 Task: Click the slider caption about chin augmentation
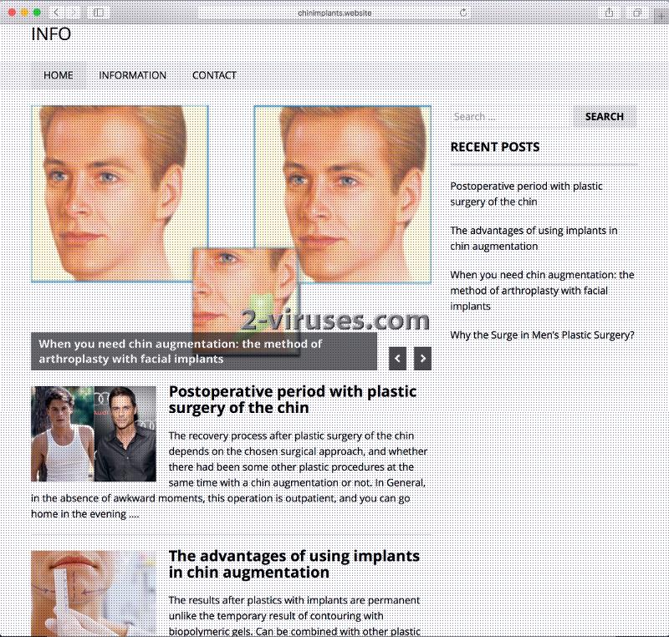coord(184,349)
